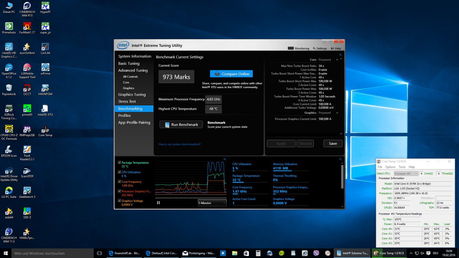Uncheck Package Temperature graph checkbox
The width and height of the screenshot is (459, 258).
click(119, 162)
